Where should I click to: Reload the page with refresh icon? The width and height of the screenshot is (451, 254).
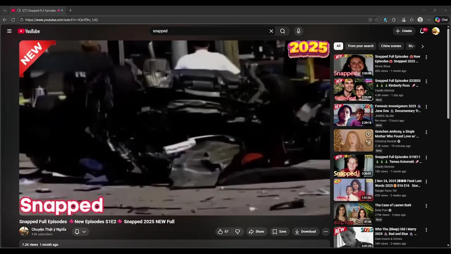point(13,20)
